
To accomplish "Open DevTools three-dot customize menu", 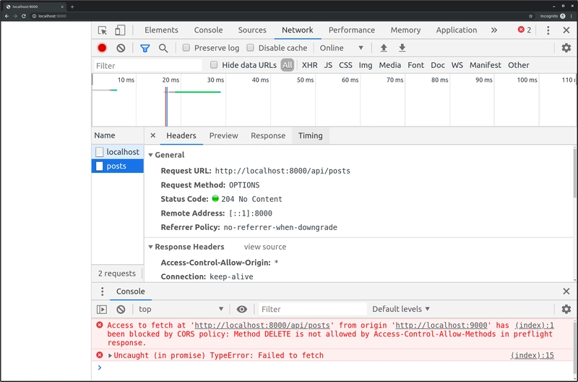I will pyautogui.click(x=548, y=30).
